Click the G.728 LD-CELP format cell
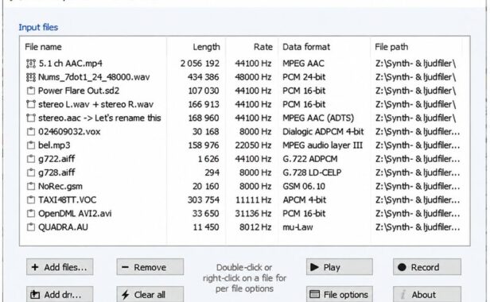Image resolution: width=490 pixels, height=302 pixels. tap(312, 172)
